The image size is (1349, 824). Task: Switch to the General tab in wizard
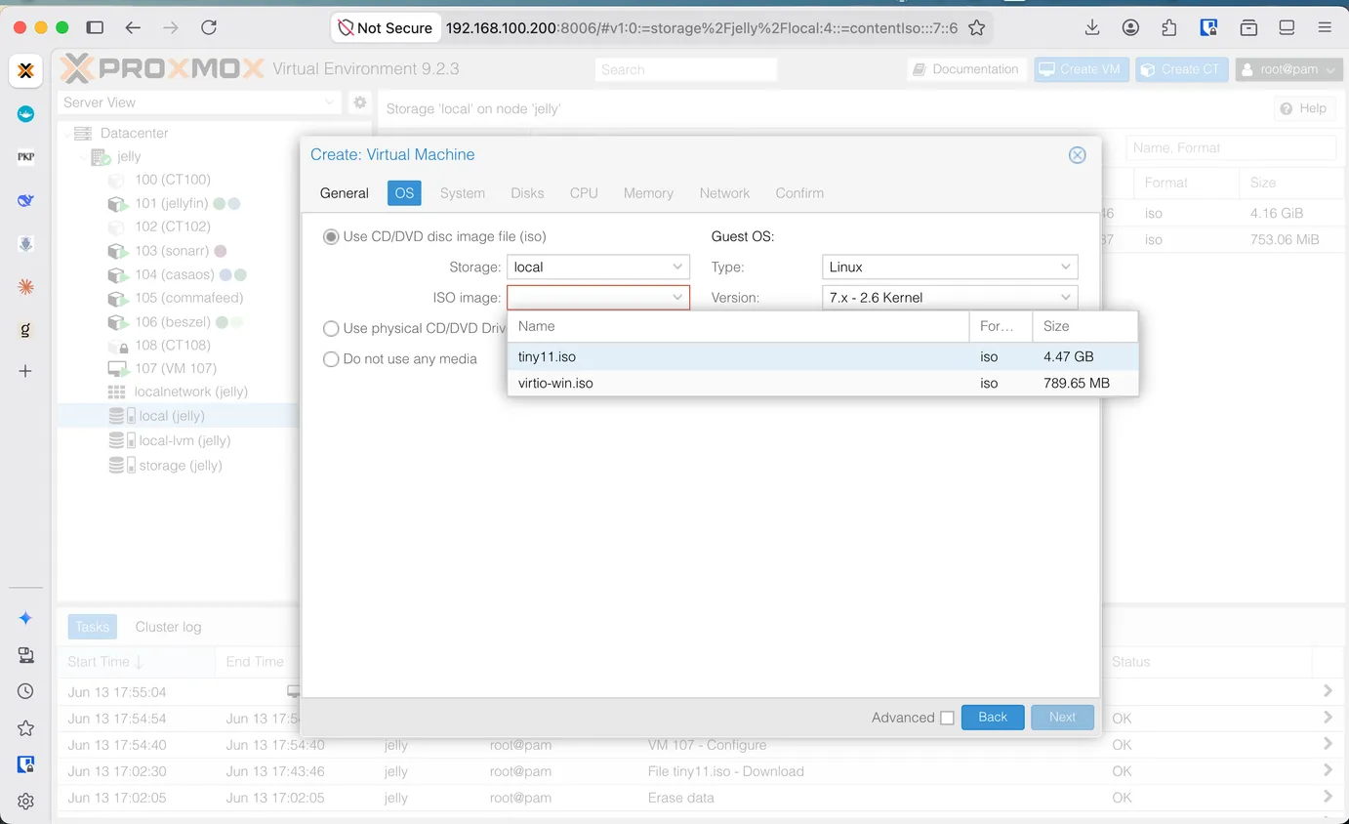(x=345, y=193)
